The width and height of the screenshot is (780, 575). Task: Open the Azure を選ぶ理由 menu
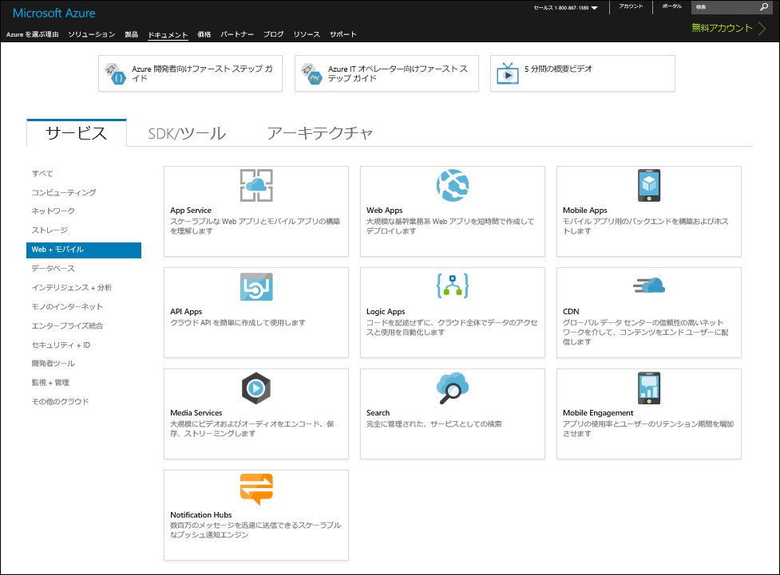[33, 34]
